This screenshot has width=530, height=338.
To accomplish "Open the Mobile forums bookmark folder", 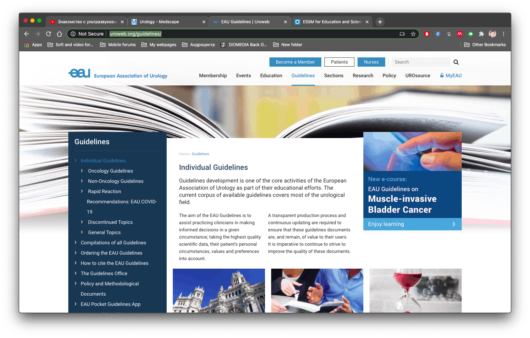I will coord(118,45).
